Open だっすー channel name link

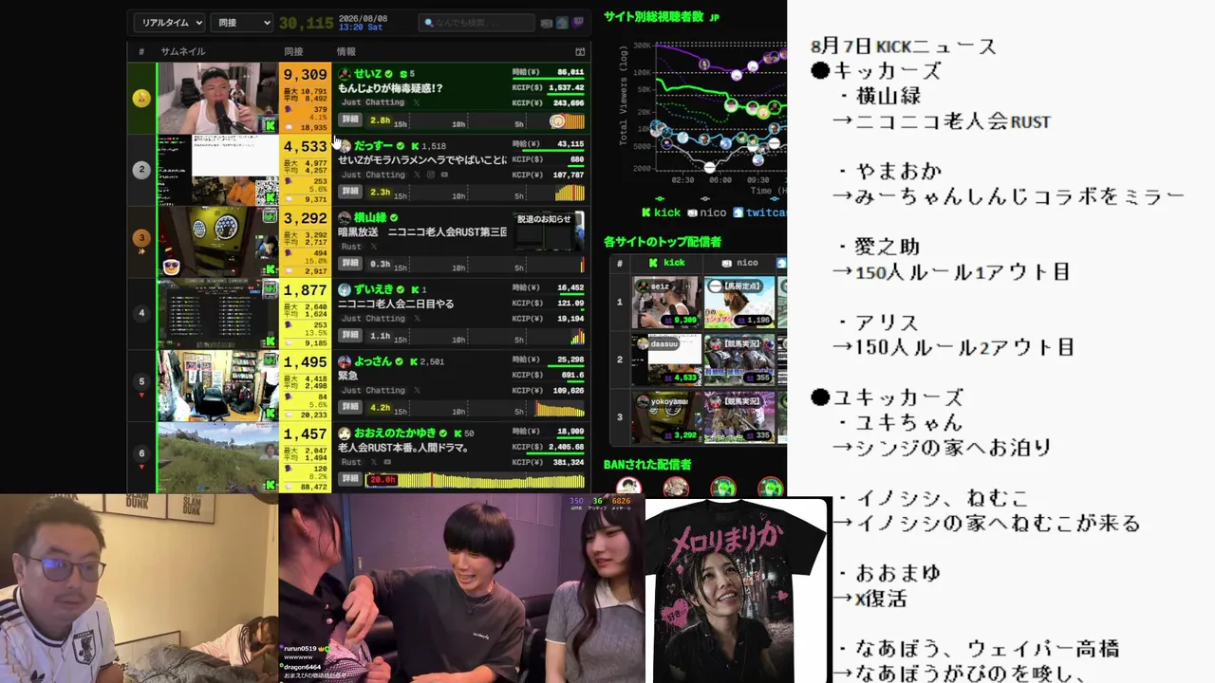click(373, 146)
